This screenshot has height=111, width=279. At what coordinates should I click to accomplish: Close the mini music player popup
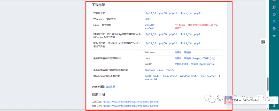(276, 98)
